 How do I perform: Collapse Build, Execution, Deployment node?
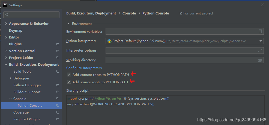(6, 65)
